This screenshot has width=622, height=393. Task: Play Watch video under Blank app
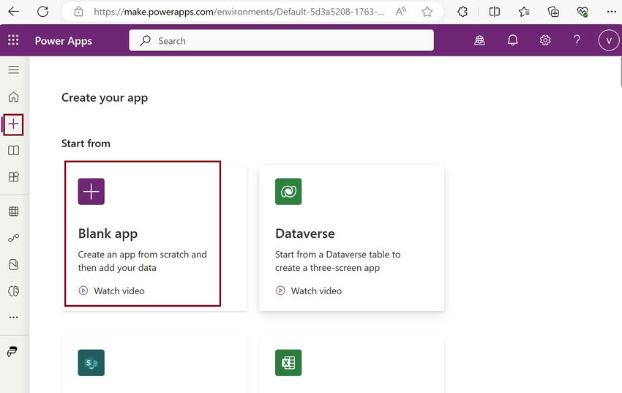point(111,291)
